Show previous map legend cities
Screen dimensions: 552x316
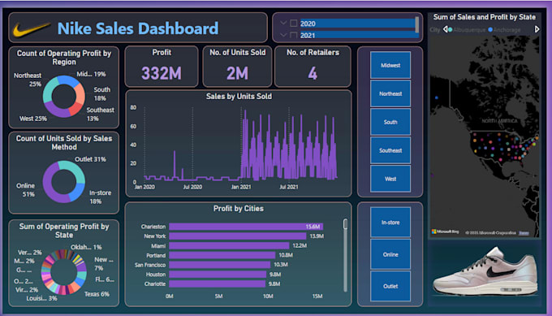point(445,29)
